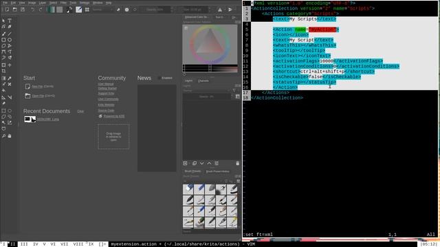Switch to workspace tag III
Image resolution: width=440 pixels, height=247 pixels.
[x=24, y=244]
